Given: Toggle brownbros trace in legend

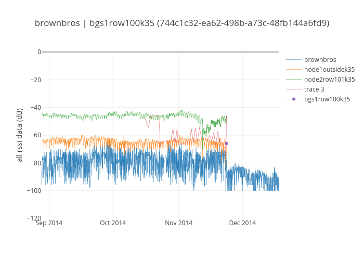Looking at the screenshot, I should pos(320,59).
